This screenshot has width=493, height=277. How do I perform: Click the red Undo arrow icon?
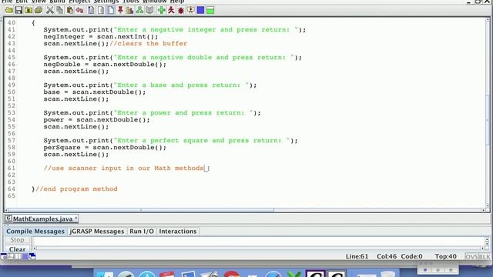[x=79, y=10]
